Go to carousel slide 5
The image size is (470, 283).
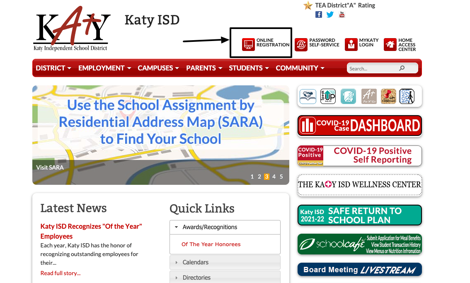pyautogui.click(x=281, y=177)
